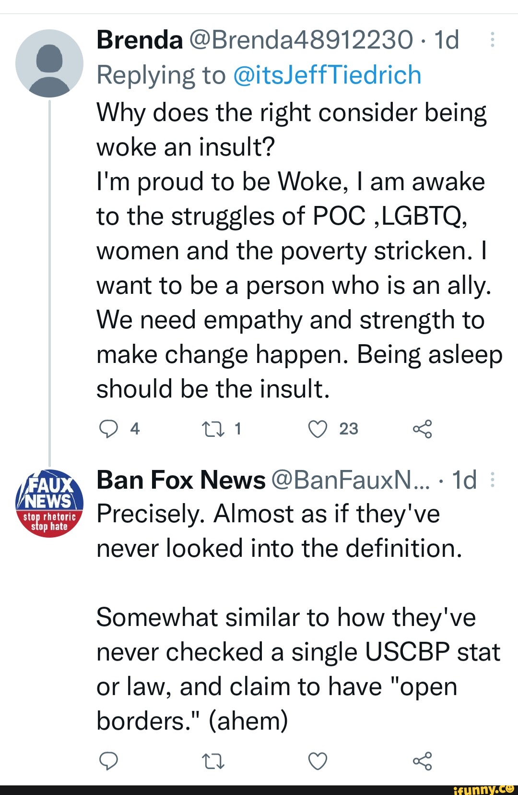Open more options on Brenda's tweet
The height and width of the screenshot is (795, 518).
click(x=492, y=40)
